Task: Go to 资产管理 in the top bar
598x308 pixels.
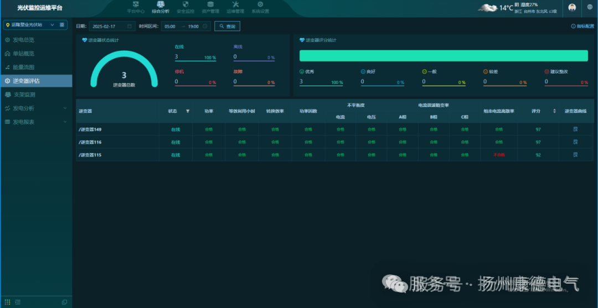Action: pyautogui.click(x=210, y=7)
